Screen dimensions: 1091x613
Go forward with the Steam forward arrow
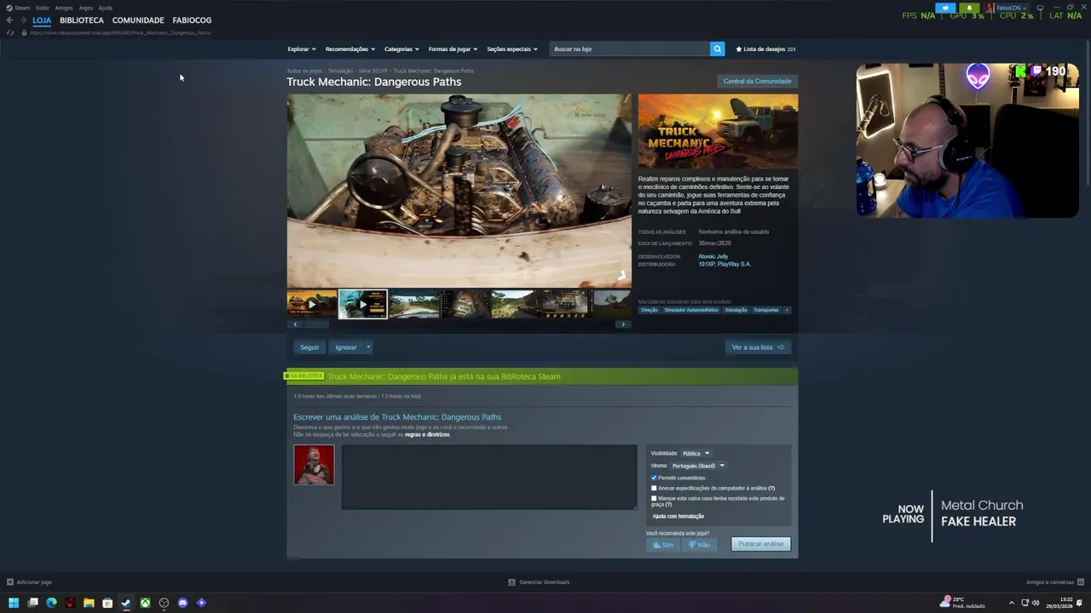click(x=22, y=20)
